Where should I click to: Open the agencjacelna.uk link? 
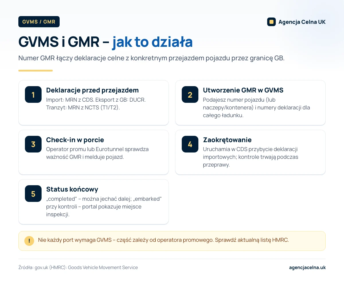(x=307, y=267)
